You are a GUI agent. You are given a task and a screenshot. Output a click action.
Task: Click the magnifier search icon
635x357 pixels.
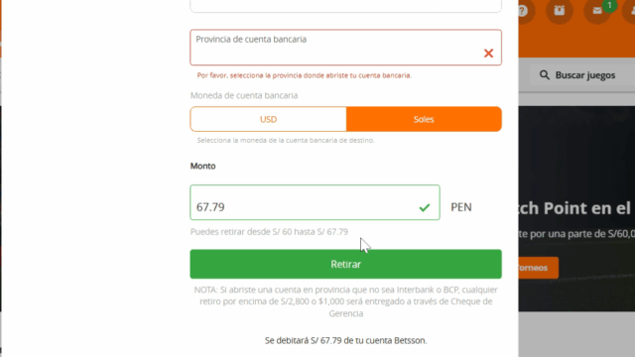(545, 75)
